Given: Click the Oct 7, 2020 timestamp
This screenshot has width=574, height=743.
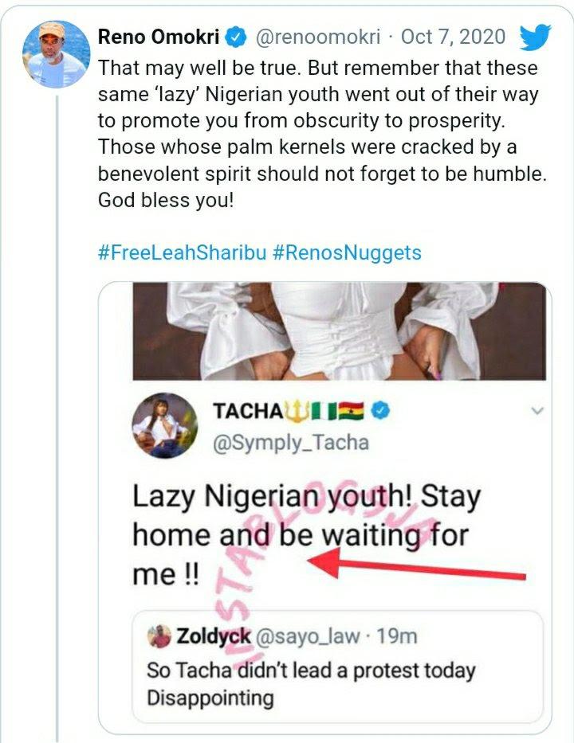Looking at the screenshot, I should pos(453,37).
